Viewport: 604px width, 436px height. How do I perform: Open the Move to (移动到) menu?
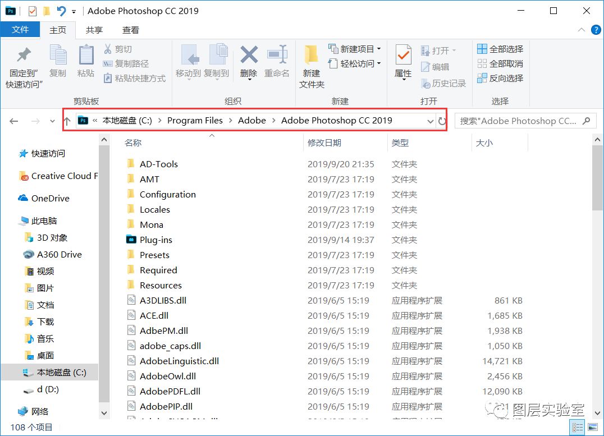[x=189, y=62]
